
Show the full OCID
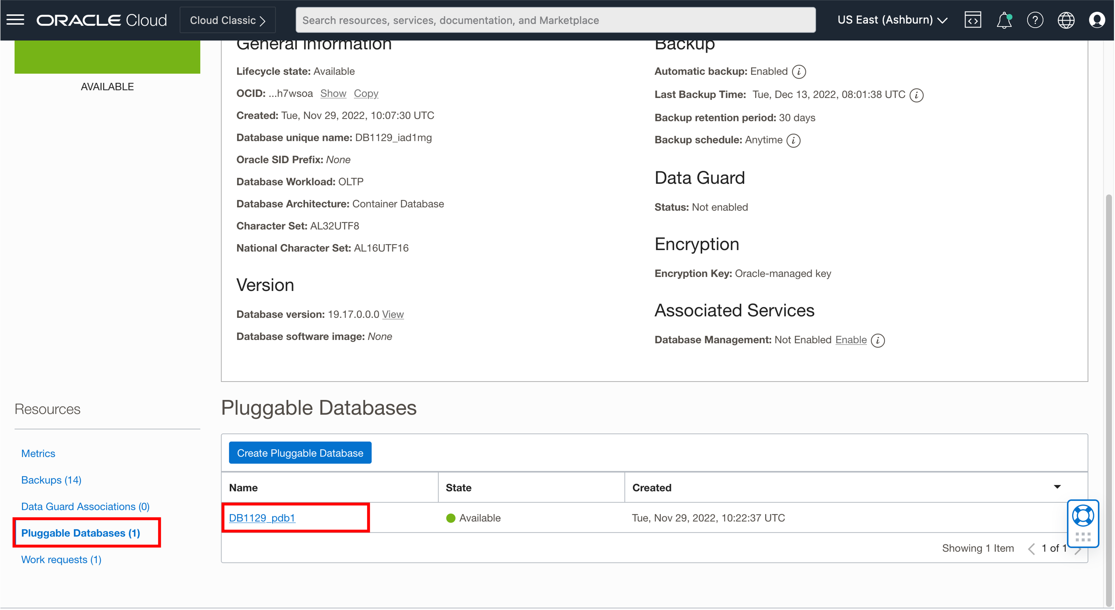pos(333,93)
